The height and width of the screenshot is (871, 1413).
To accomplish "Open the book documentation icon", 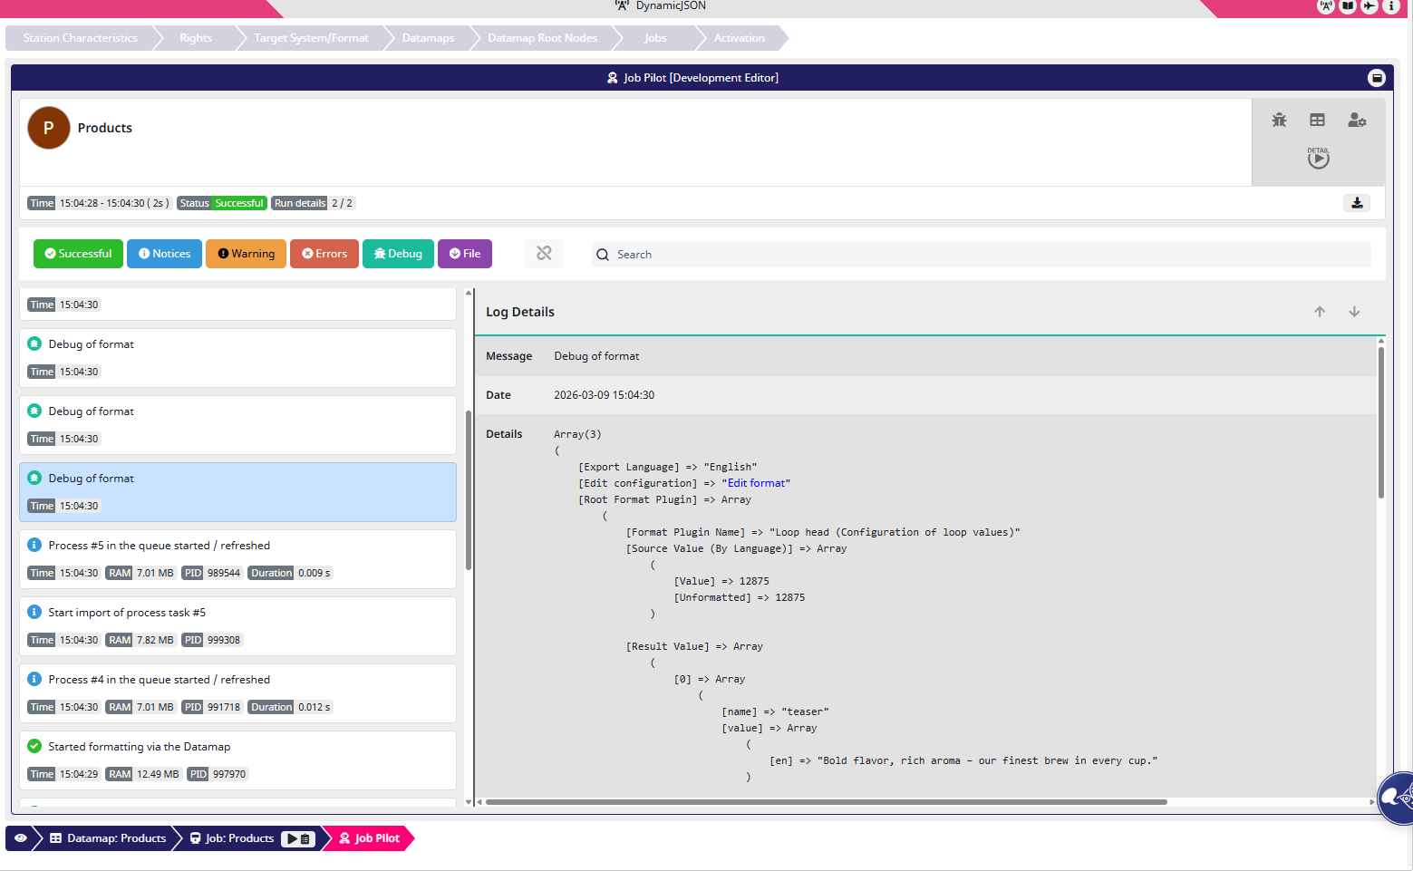I will pos(1348,6).
